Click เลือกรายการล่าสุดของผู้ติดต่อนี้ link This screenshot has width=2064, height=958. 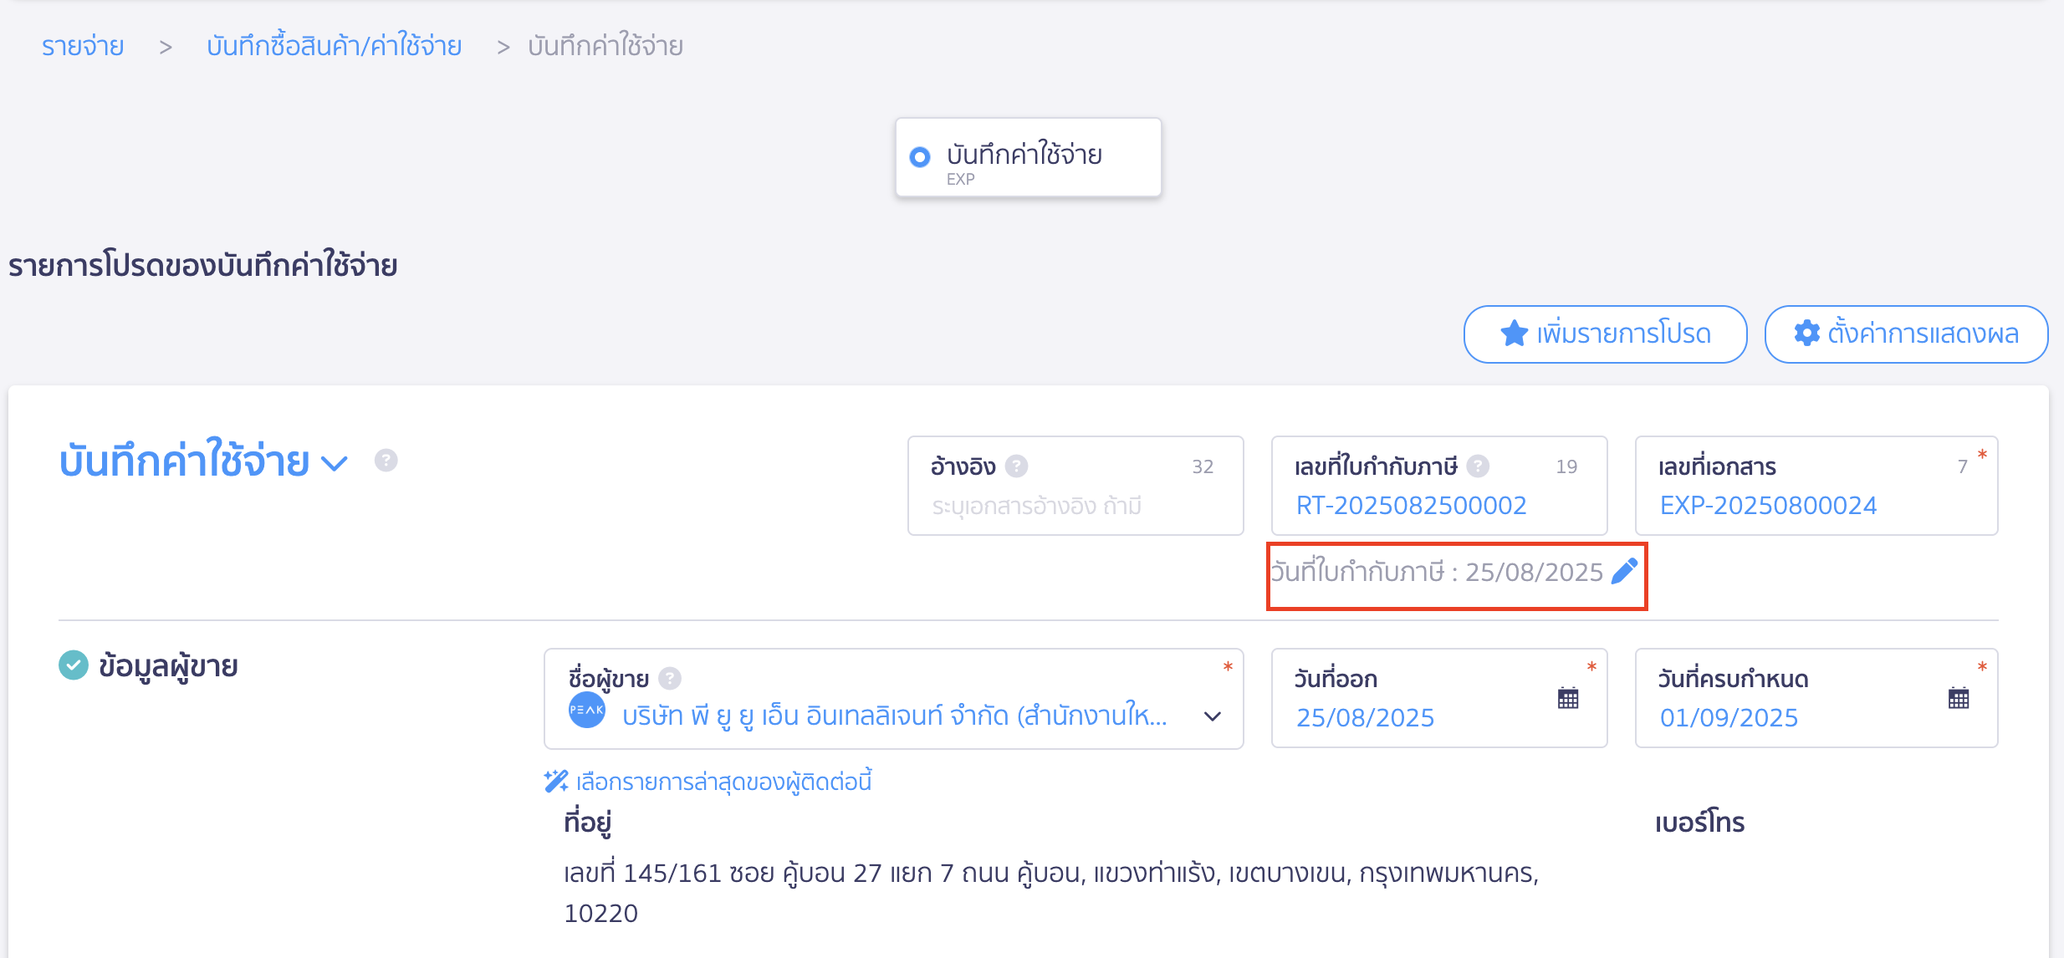click(724, 782)
